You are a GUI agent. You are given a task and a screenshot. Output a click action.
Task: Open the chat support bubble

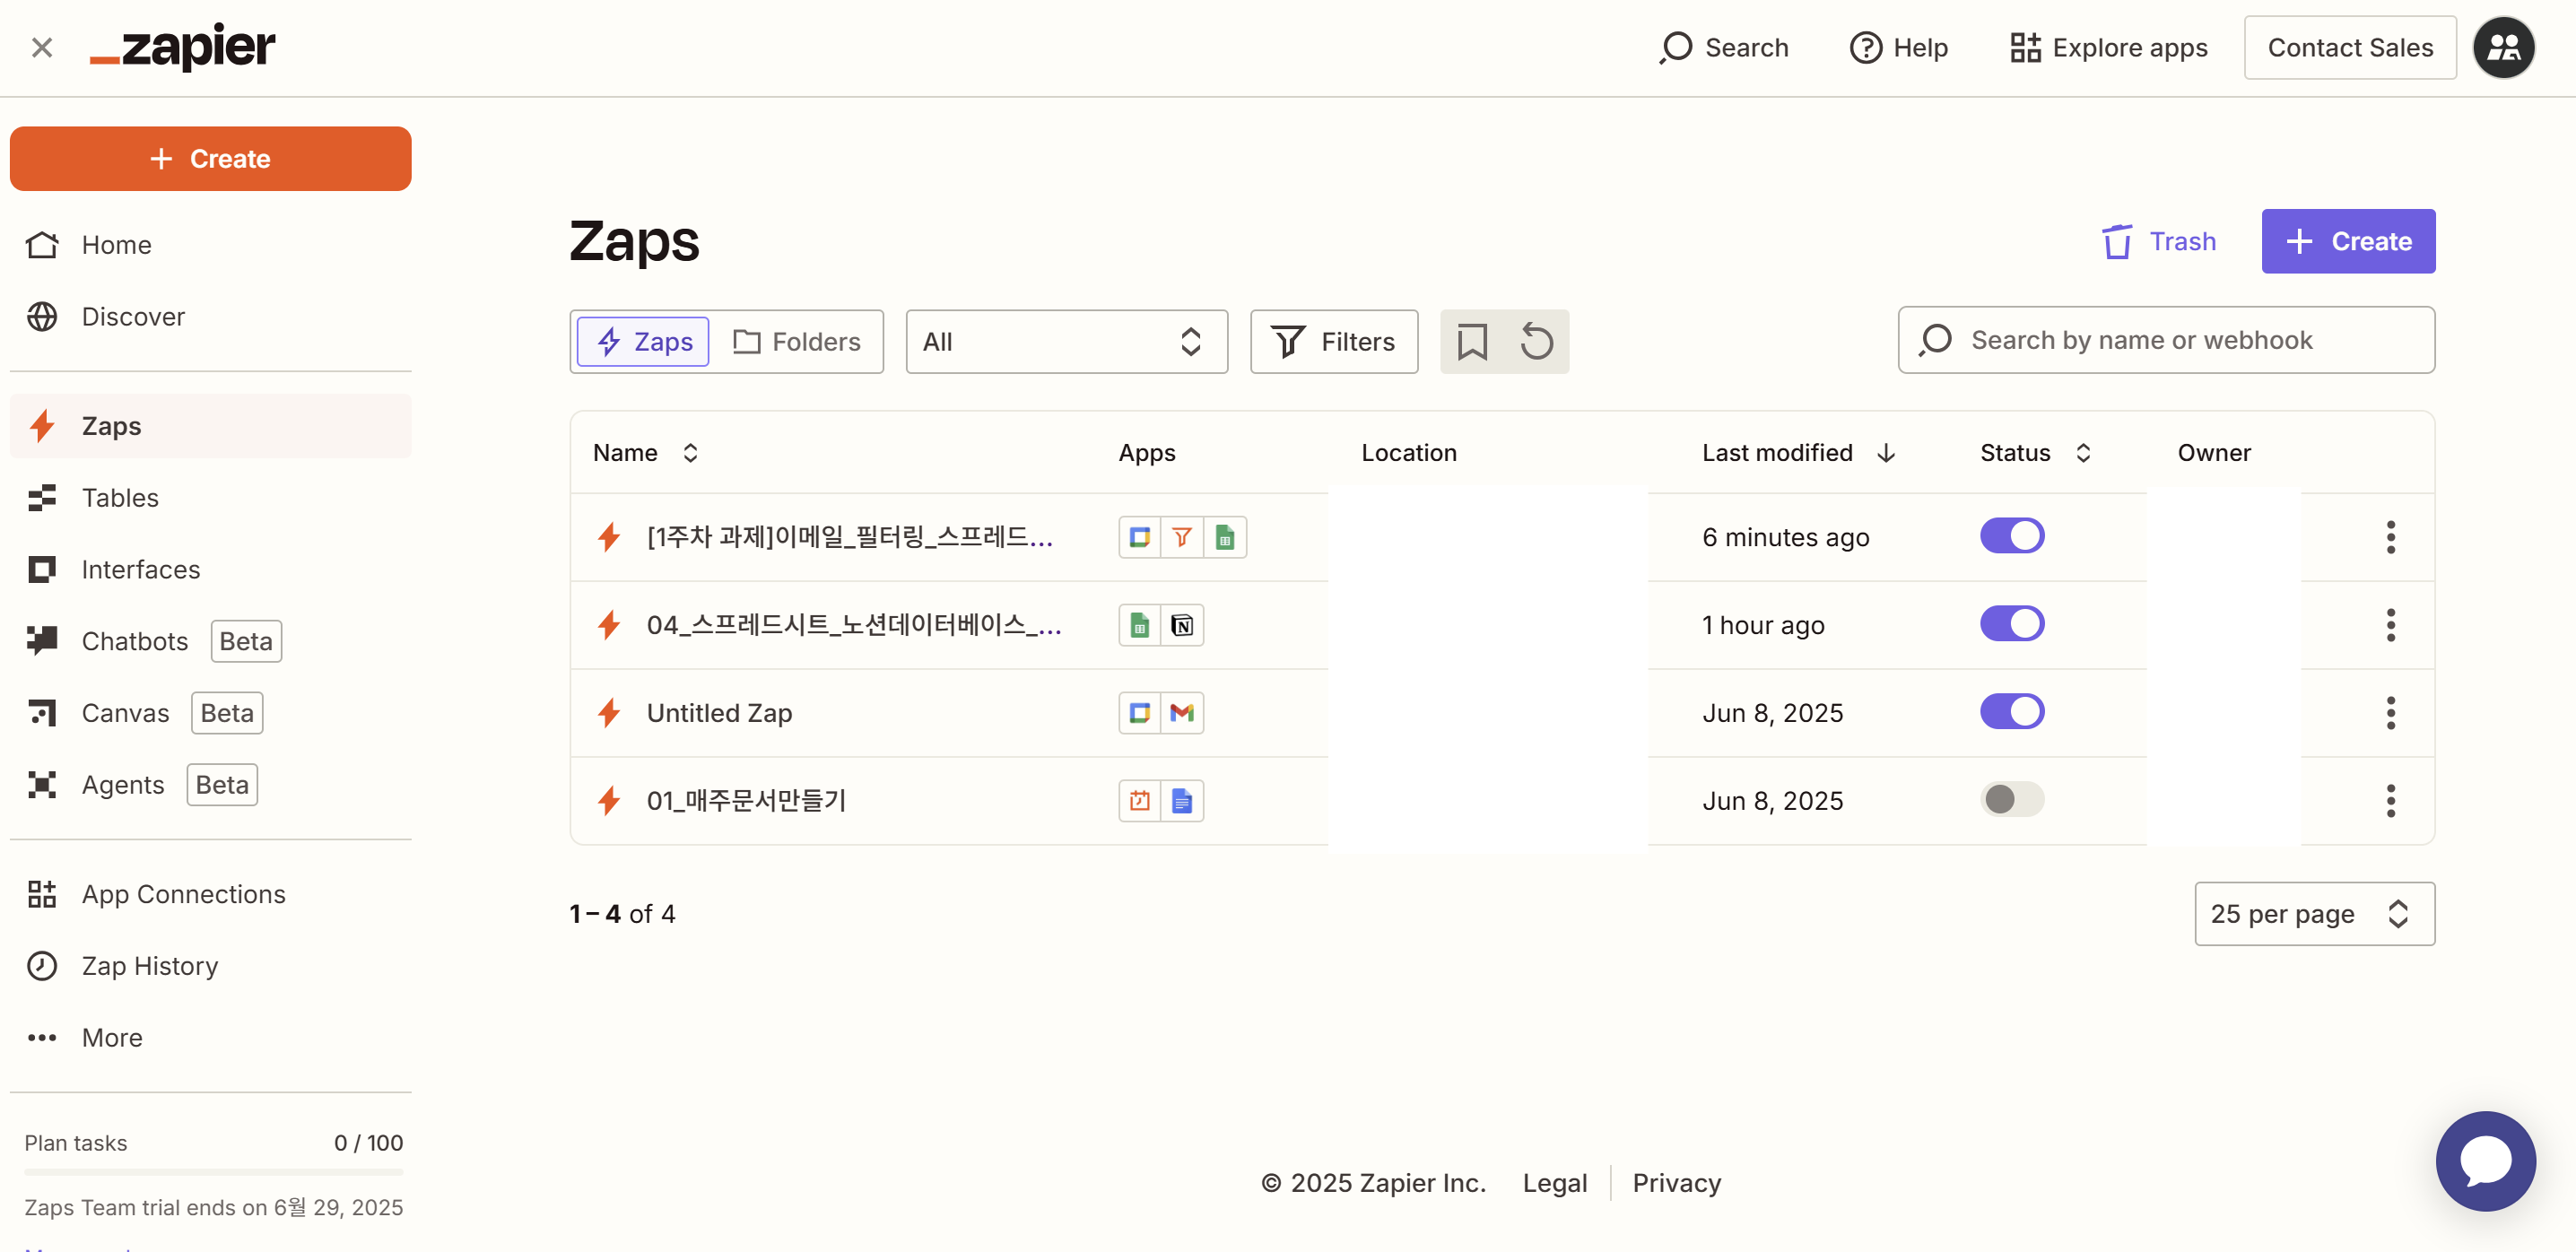2485,1161
